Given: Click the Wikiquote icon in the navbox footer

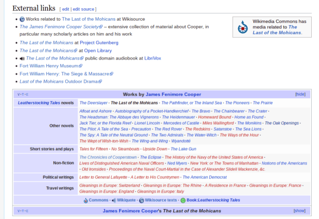Looking at the screenshot, I should tap(114, 200).
